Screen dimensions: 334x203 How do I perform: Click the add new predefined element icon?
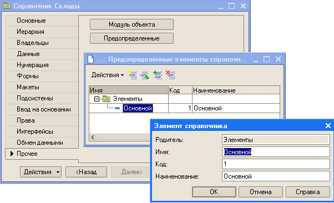pos(132,75)
